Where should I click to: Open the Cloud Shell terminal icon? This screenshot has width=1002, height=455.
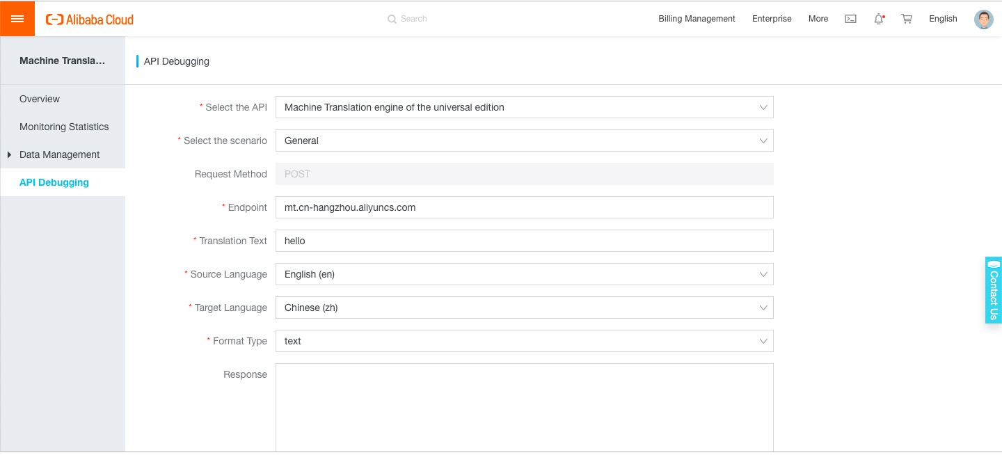pos(850,19)
